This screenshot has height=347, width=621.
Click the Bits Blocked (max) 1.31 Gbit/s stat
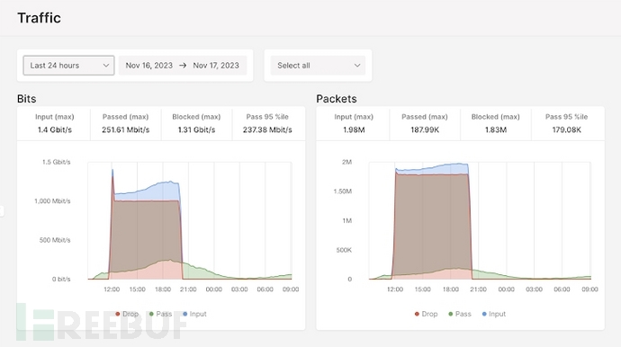click(x=196, y=123)
